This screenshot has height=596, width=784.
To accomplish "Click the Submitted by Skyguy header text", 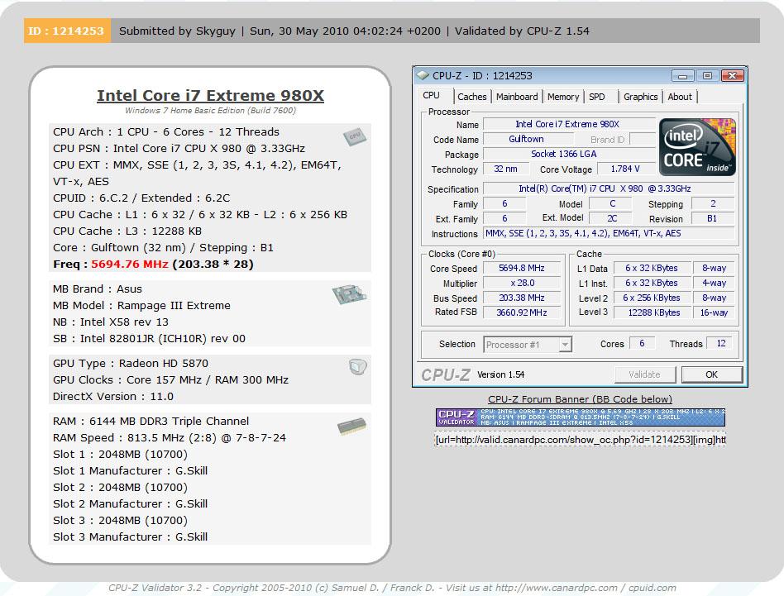I will 177,31.
